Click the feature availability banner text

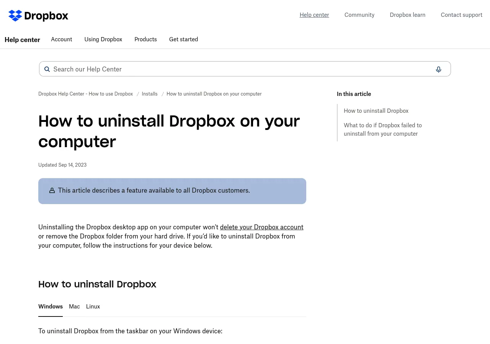point(154,190)
